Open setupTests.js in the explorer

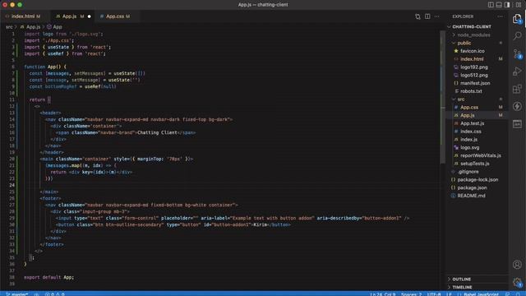[x=474, y=164]
